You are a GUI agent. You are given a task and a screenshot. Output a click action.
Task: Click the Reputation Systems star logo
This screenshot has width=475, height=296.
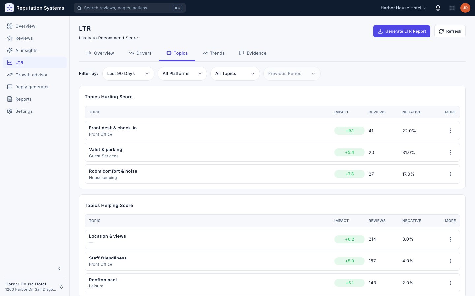click(9, 8)
